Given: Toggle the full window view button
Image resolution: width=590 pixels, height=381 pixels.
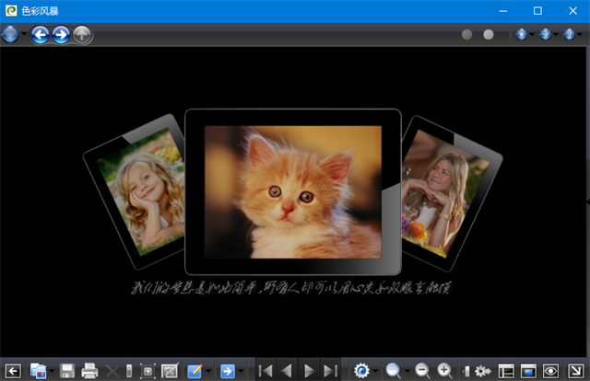Looking at the screenshot, I should coord(528,371).
